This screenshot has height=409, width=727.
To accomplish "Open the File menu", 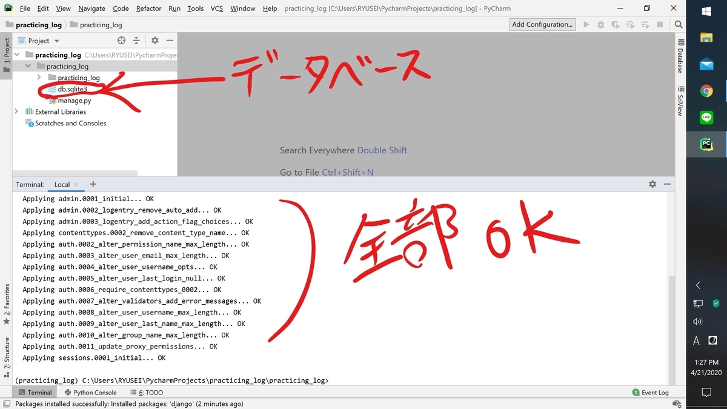I will [25, 8].
